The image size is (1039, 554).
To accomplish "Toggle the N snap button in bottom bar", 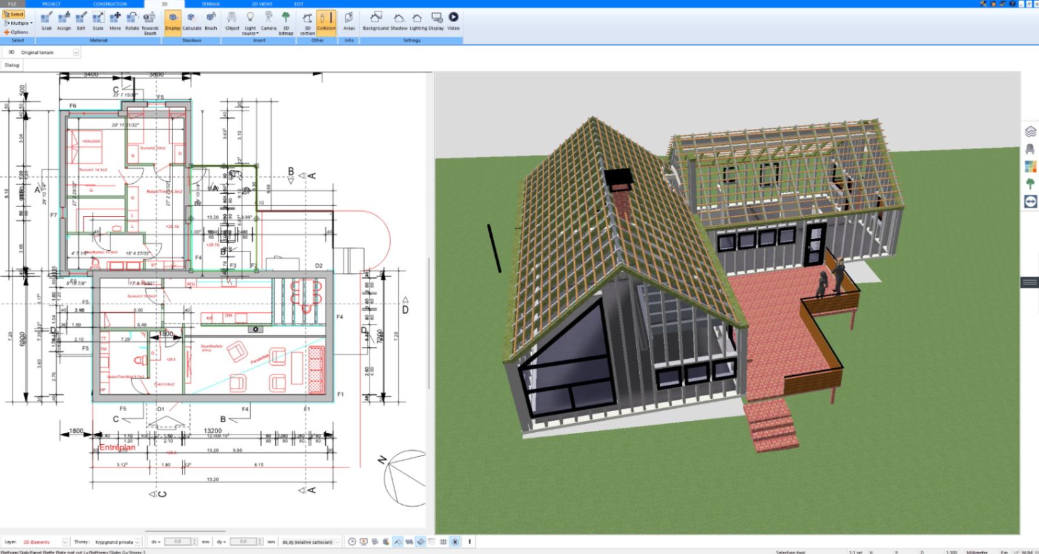I will [x=455, y=542].
